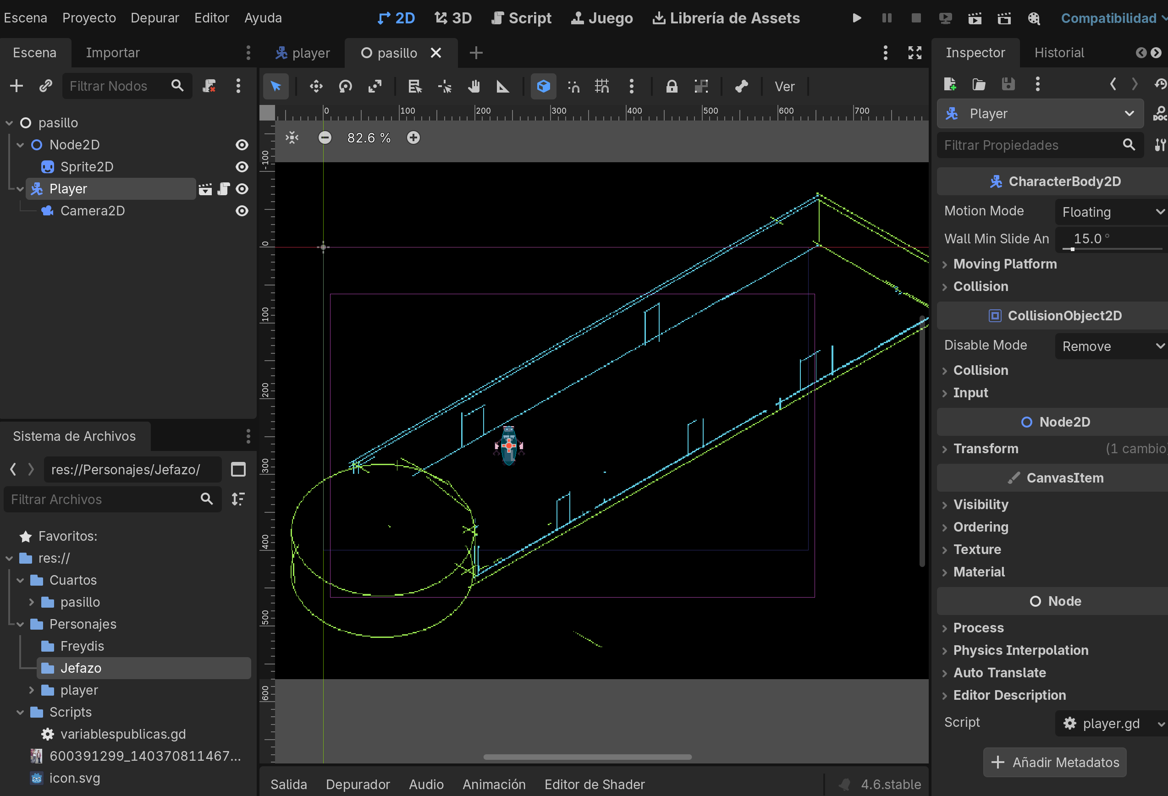The image size is (1168, 796).
Task: Activate the Scale mode tool
Action: (x=375, y=87)
